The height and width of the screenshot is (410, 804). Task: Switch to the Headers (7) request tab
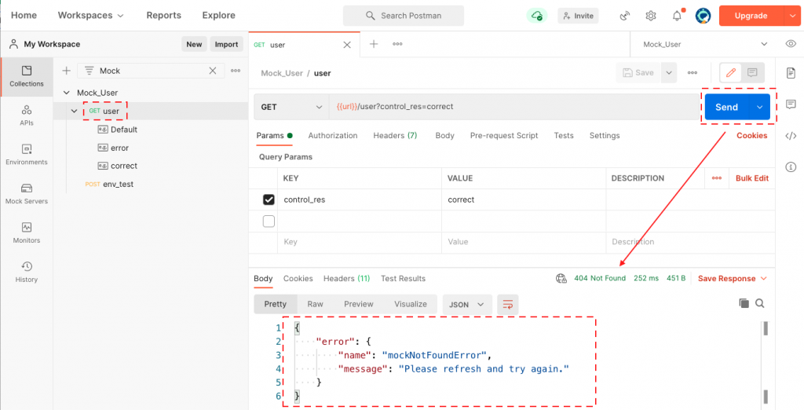click(396, 135)
